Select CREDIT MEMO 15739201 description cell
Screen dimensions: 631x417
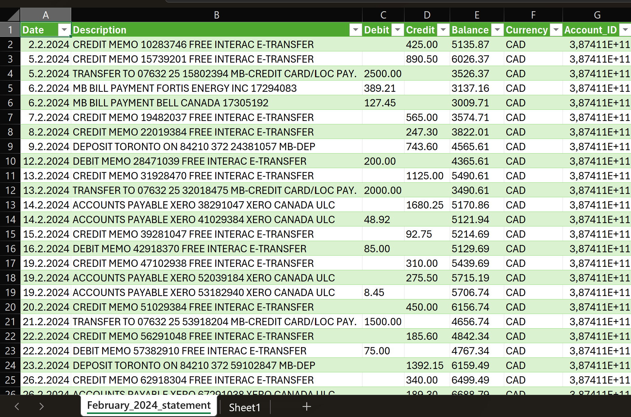pos(217,59)
